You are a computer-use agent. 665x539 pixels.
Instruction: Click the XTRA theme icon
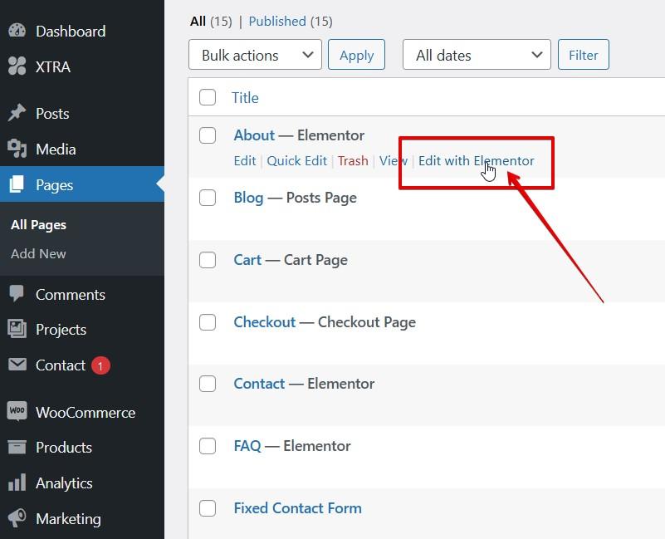point(17,66)
